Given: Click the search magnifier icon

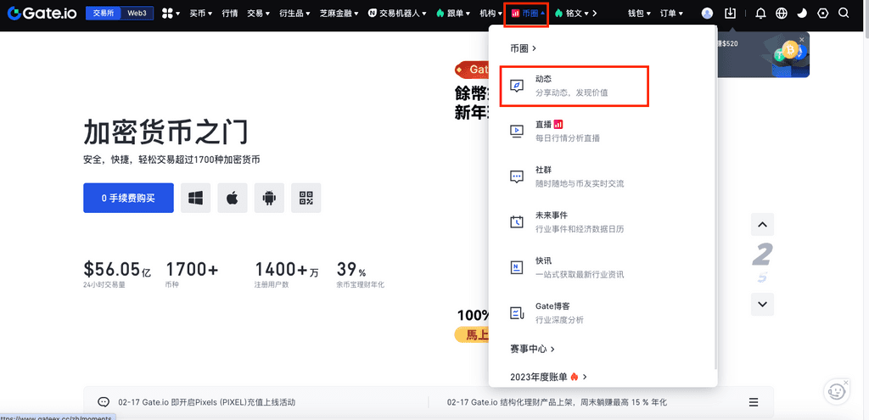Looking at the screenshot, I should click(843, 14).
